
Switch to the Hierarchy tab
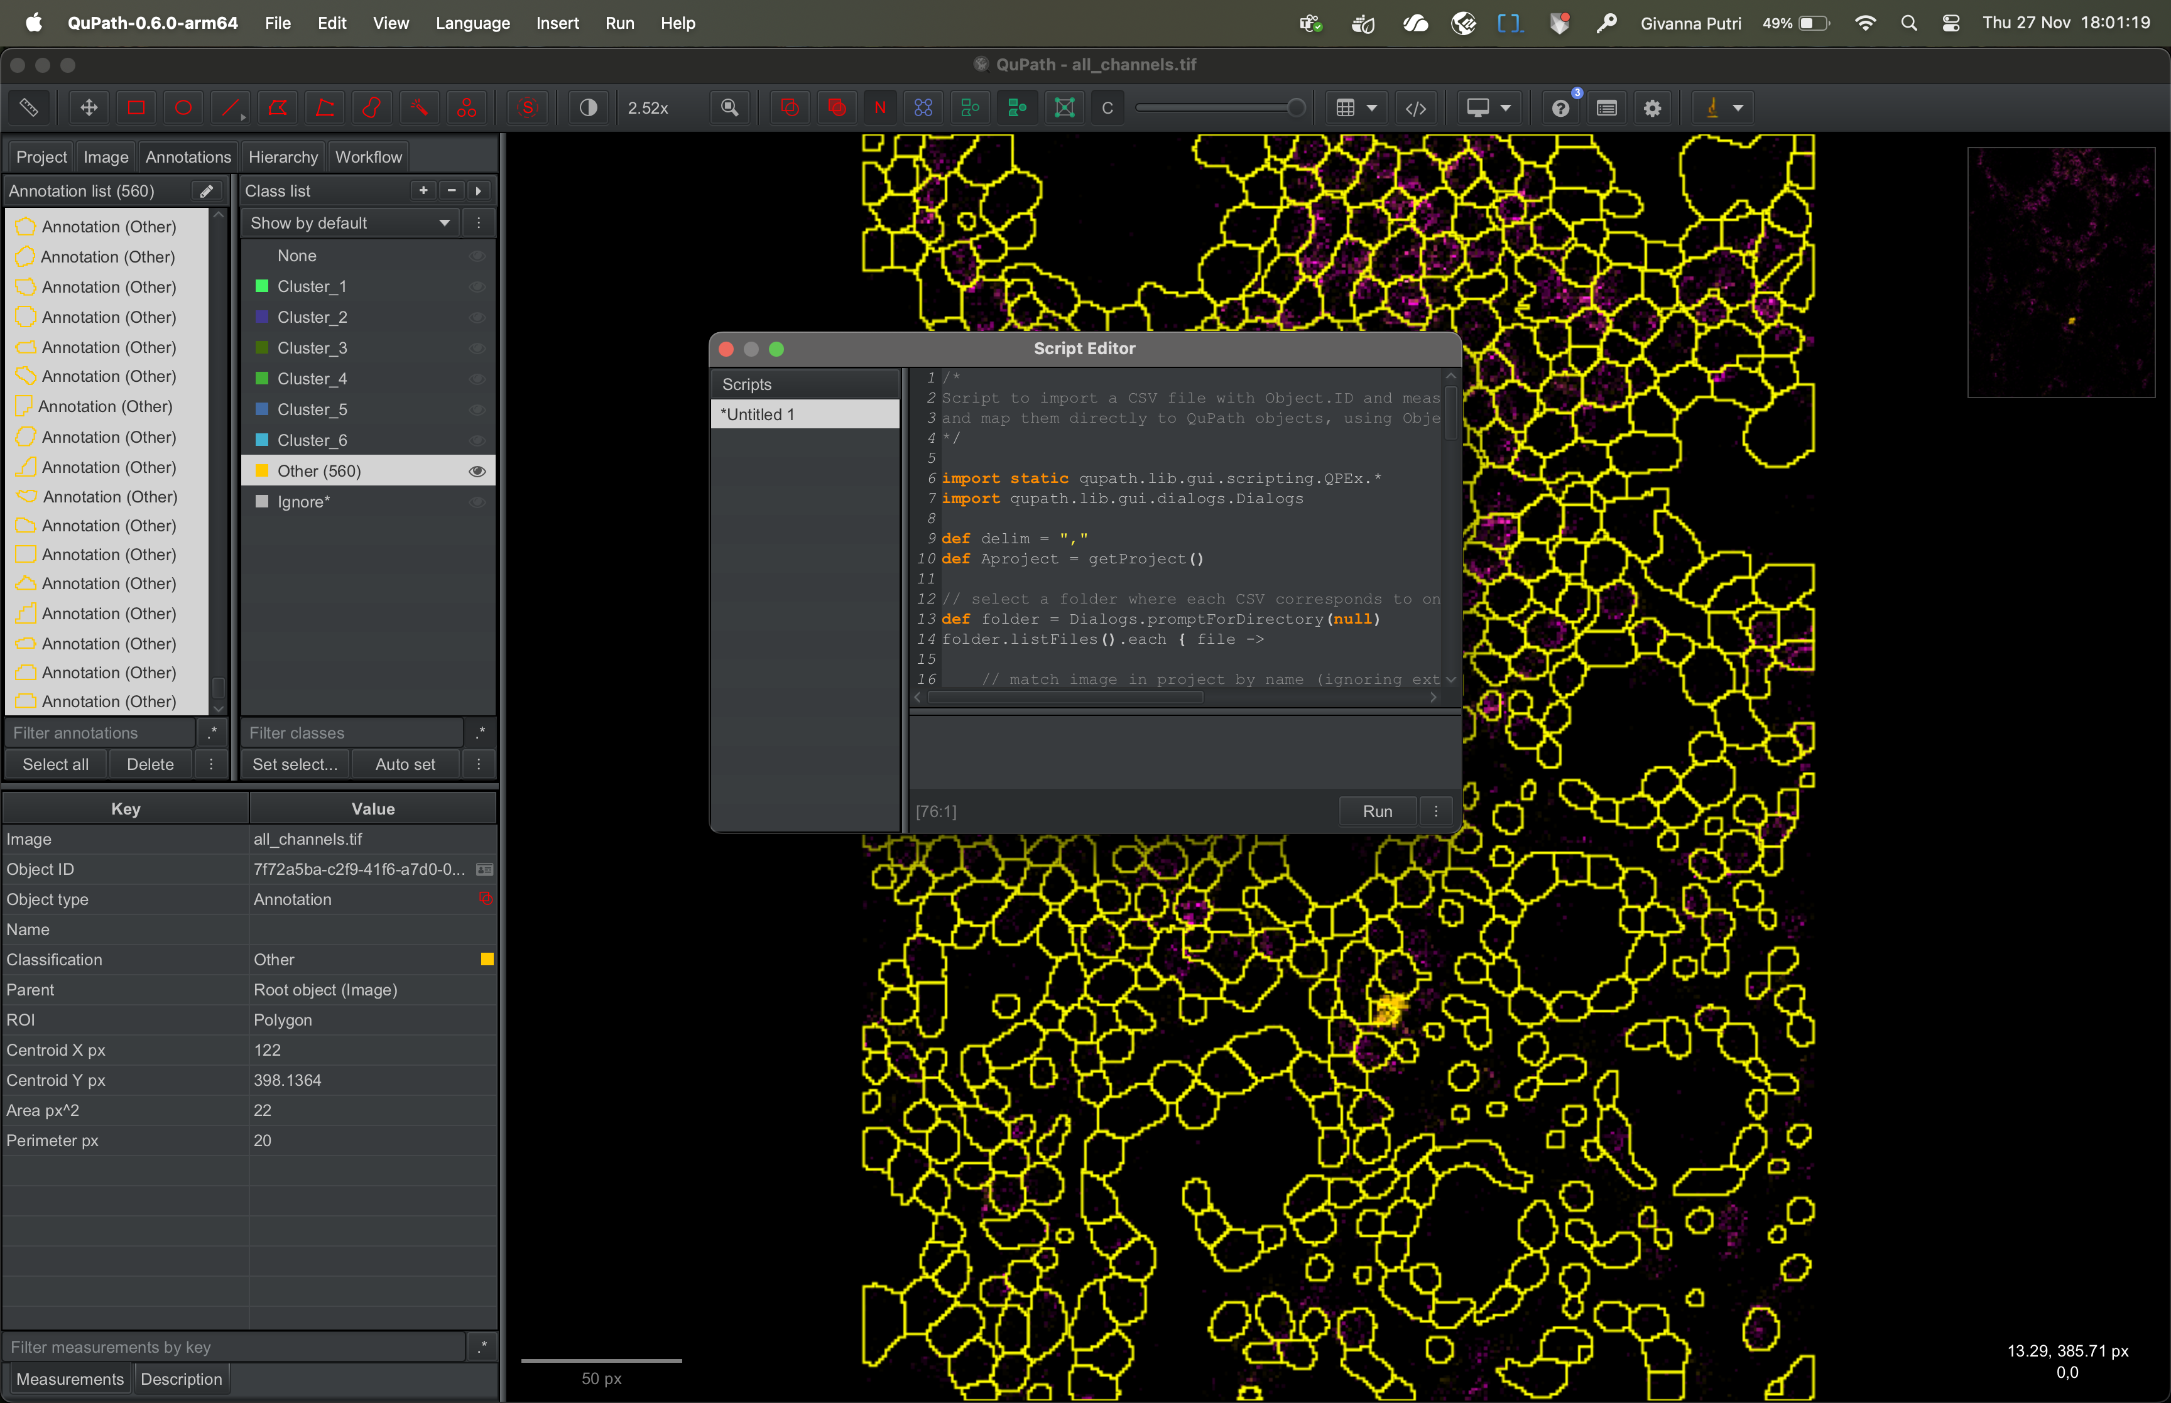click(283, 157)
